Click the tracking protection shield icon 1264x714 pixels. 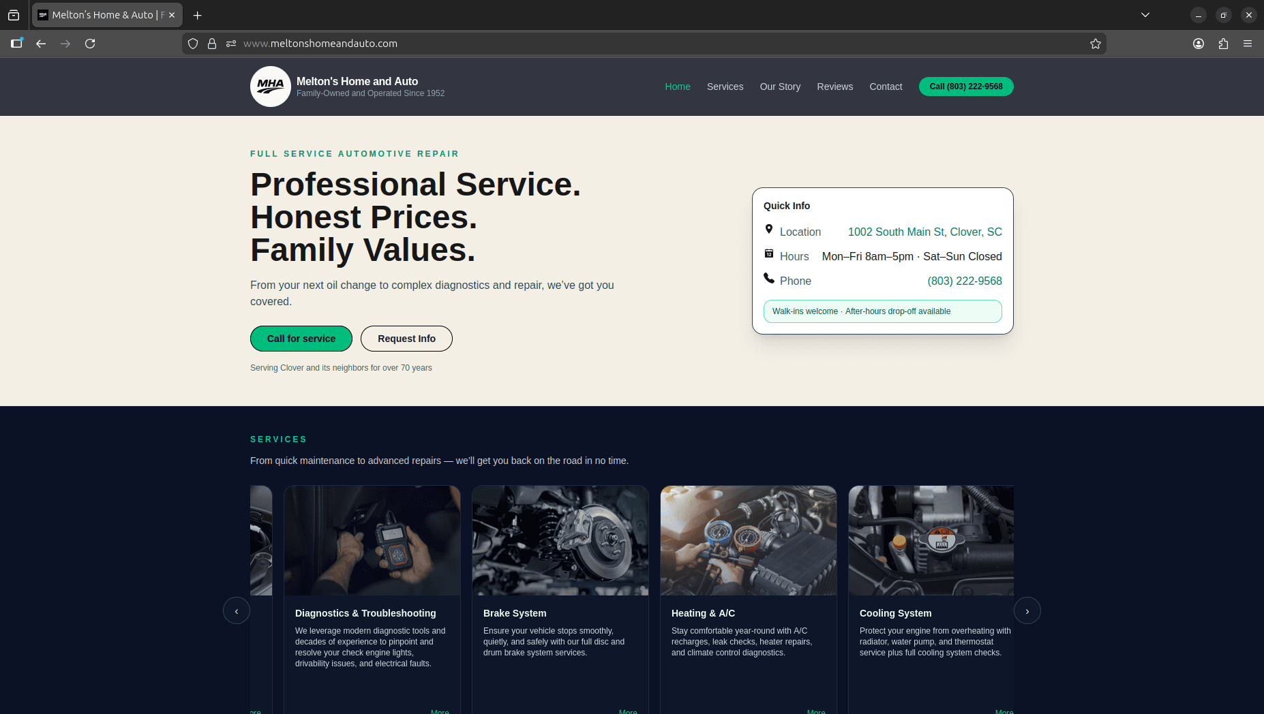click(x=193, y=43)
